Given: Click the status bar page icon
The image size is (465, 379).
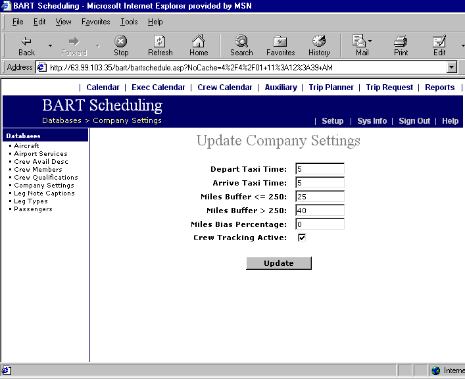Looking at the screenshot, I should pyautogui.click(x=6, y=370).
